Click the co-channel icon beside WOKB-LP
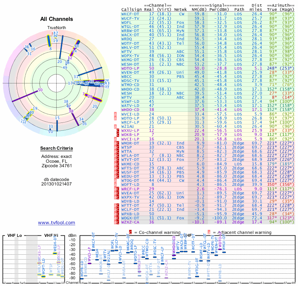The height and width of the screenshot is (286, 298). (118, 135)
